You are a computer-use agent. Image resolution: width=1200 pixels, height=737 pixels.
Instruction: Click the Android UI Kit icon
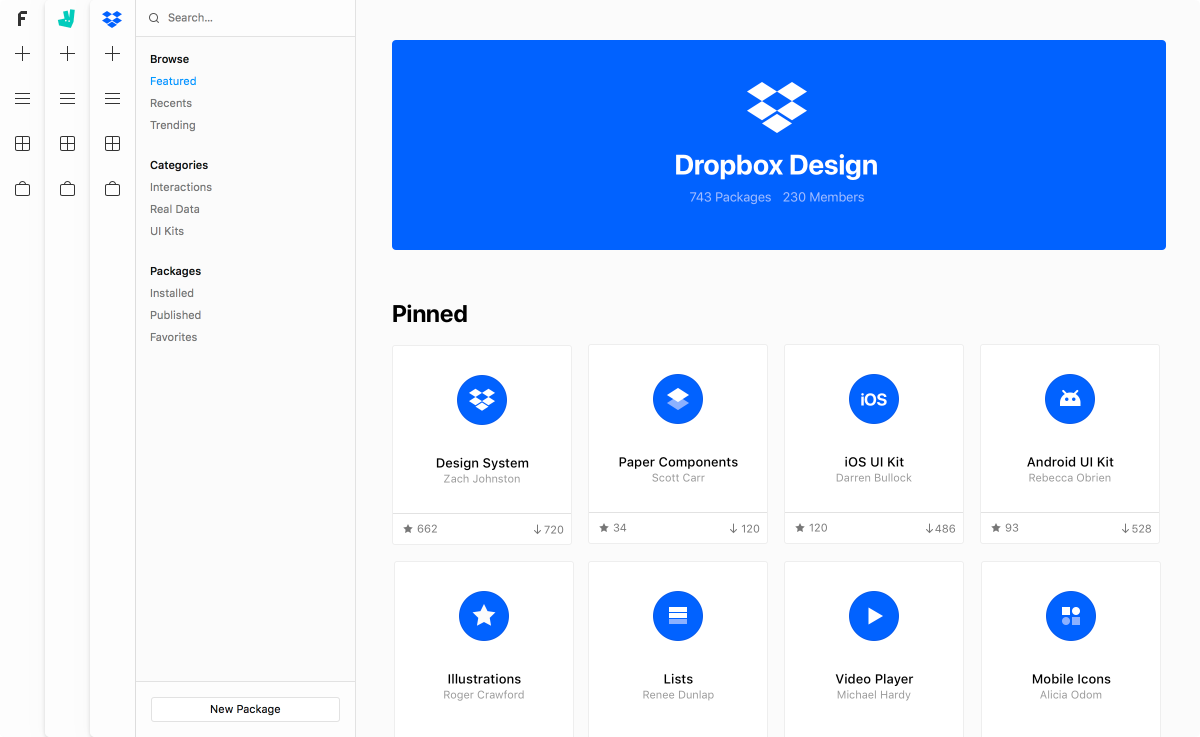pyautogui.click(x=1069, y=397)
